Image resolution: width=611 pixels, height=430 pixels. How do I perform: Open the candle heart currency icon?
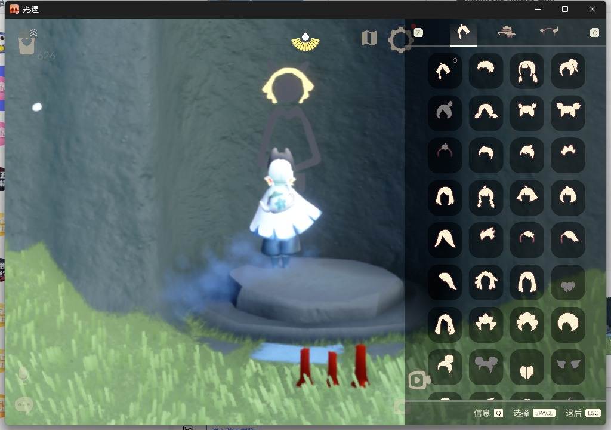pyautogui.click(x=26, y=44)
